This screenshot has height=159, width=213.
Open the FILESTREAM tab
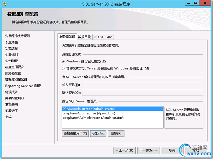[103, 37]
